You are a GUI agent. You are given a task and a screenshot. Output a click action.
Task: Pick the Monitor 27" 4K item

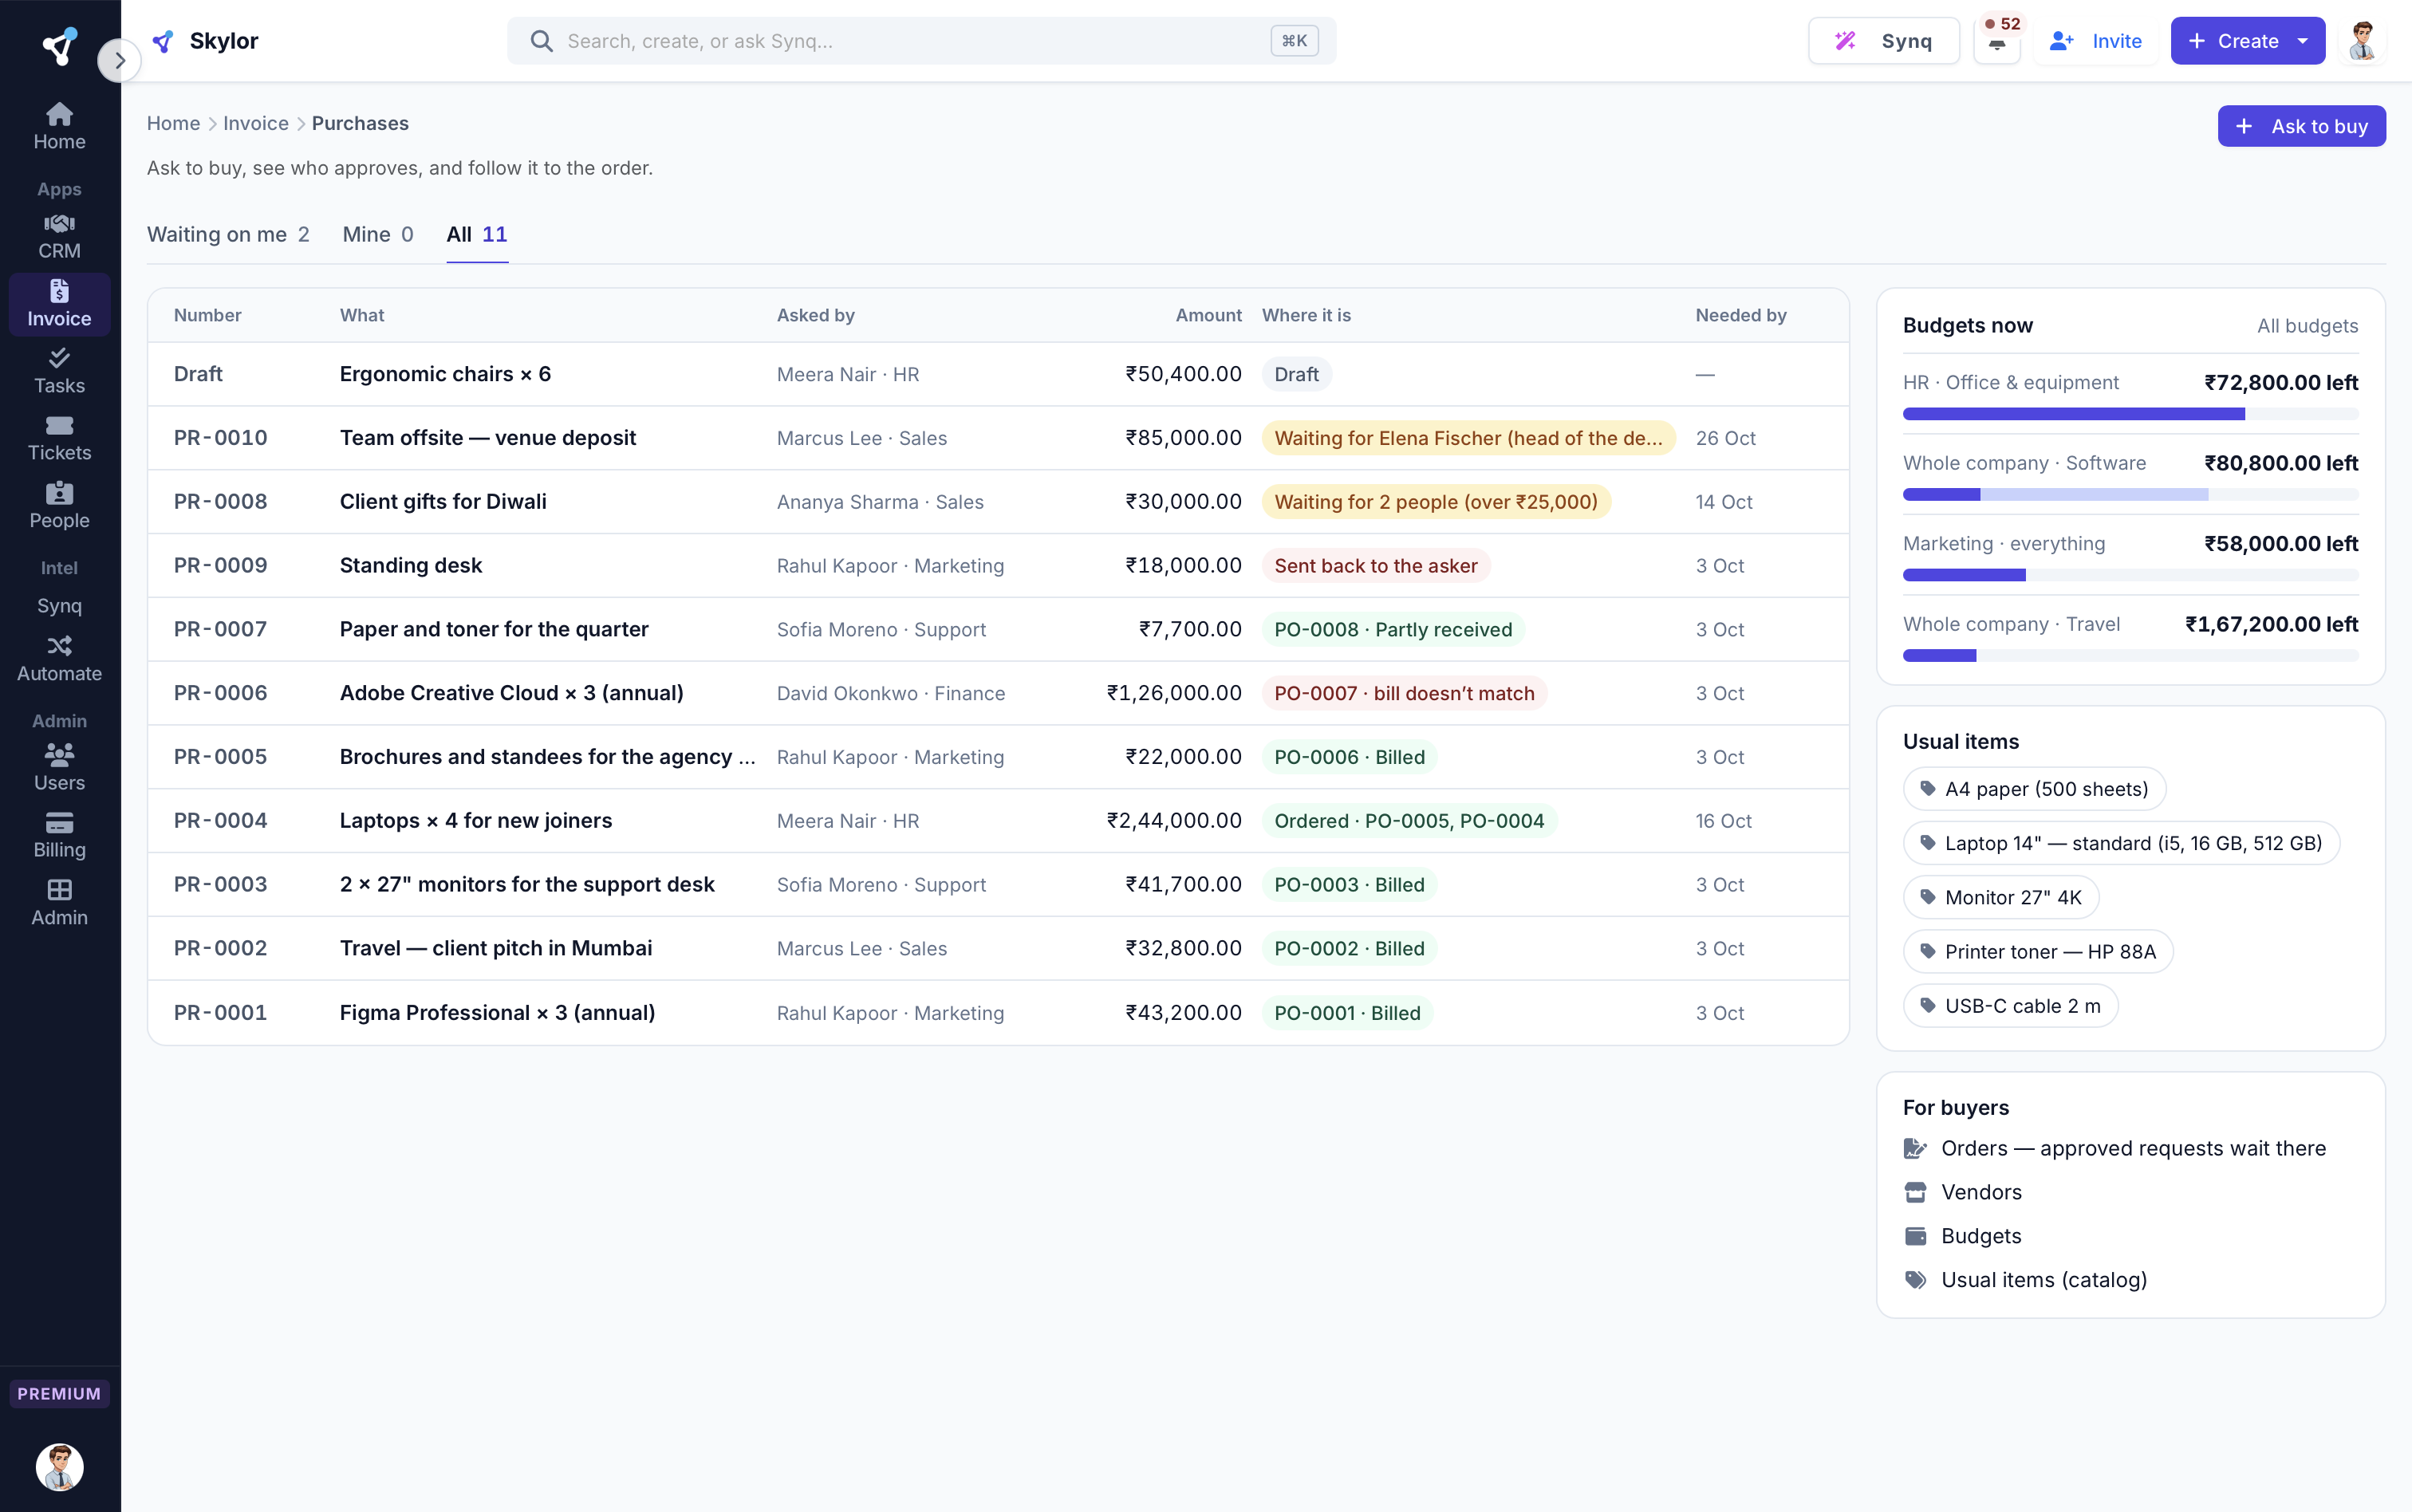(x=2001, y=897)
